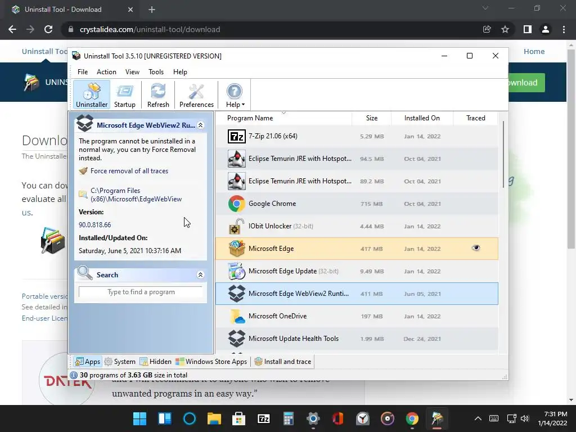Screen dimensions: 576x432
Task: Select the 7-Zip 21.06 (x64) icon
Action: click(237, 136)
